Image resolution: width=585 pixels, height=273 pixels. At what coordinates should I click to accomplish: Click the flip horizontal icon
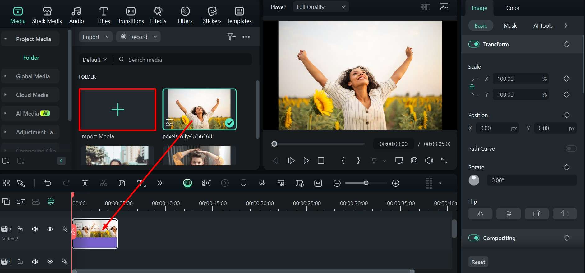click(480, 214)
